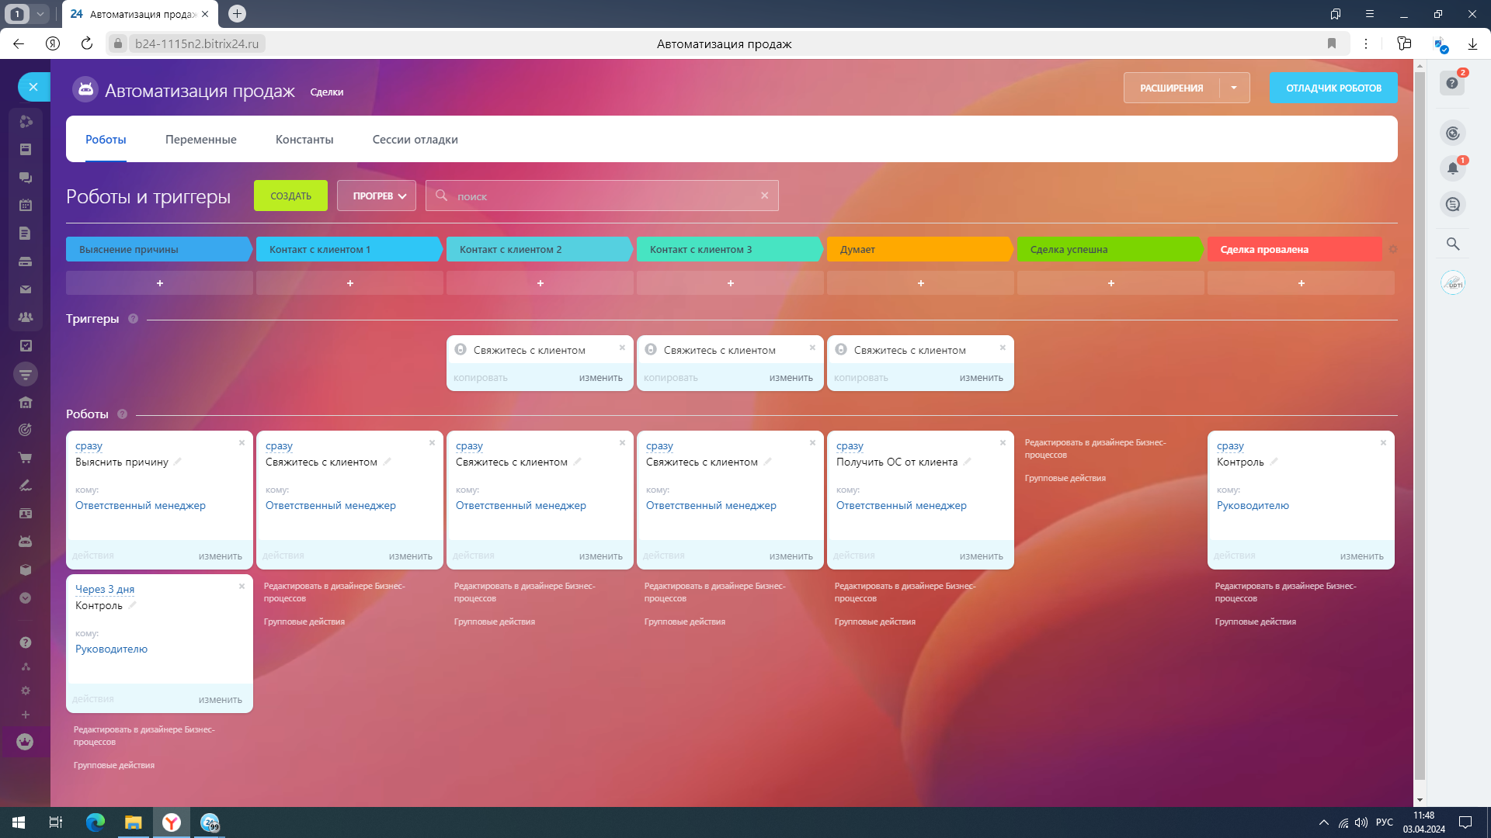Select the orange Думает stage header
Image resolution: width=1491 pixels, height=838 pixels.
click(919, 249)
